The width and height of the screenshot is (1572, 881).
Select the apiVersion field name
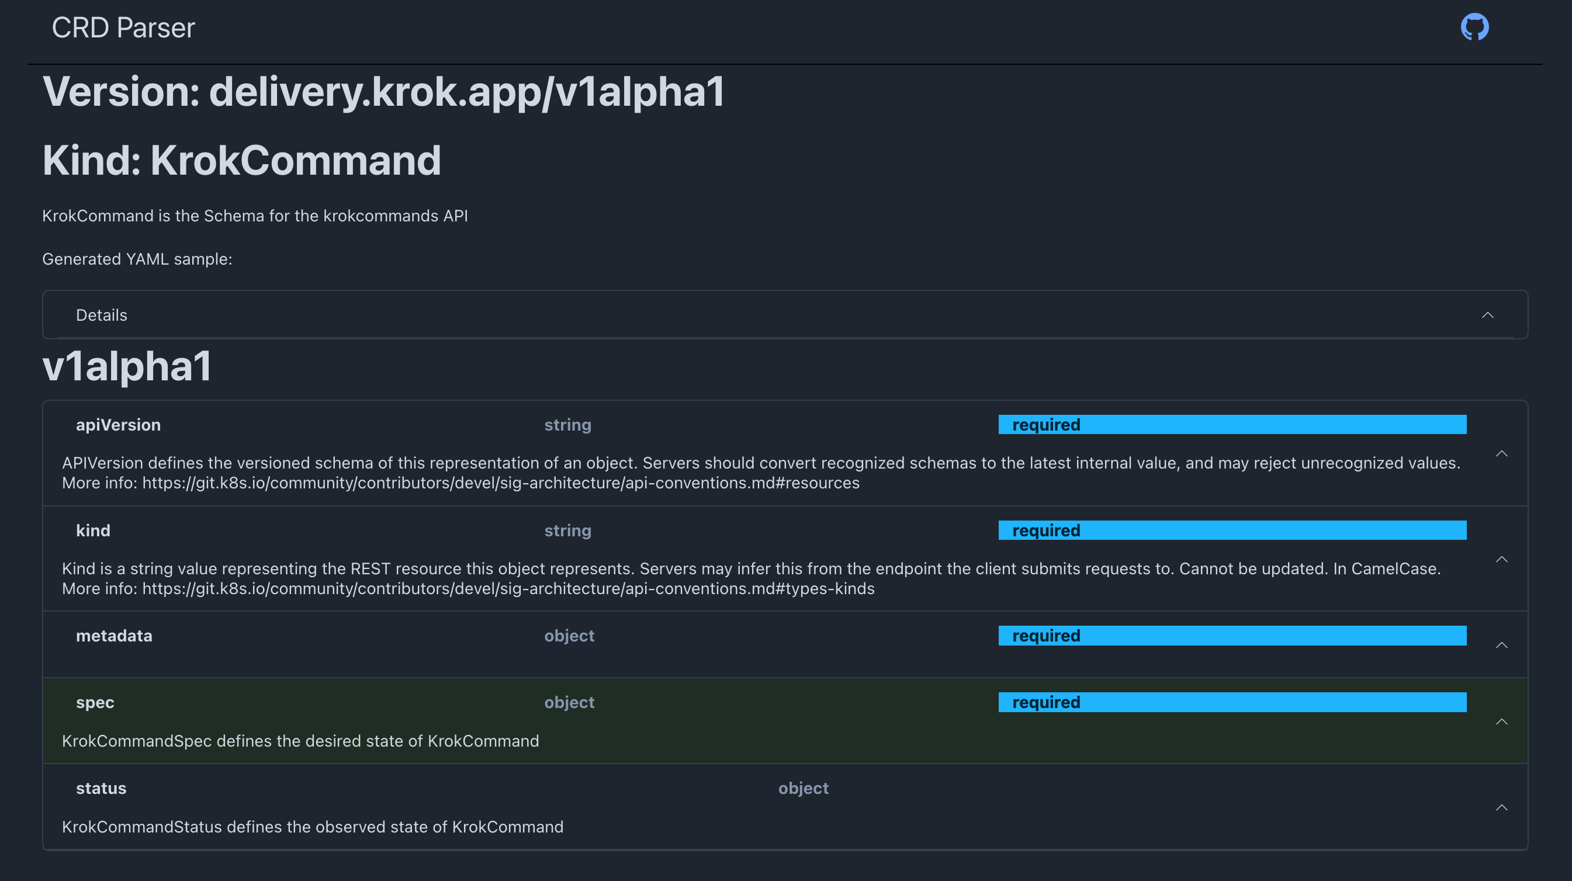pyautogui.click(x=119, y=425)
